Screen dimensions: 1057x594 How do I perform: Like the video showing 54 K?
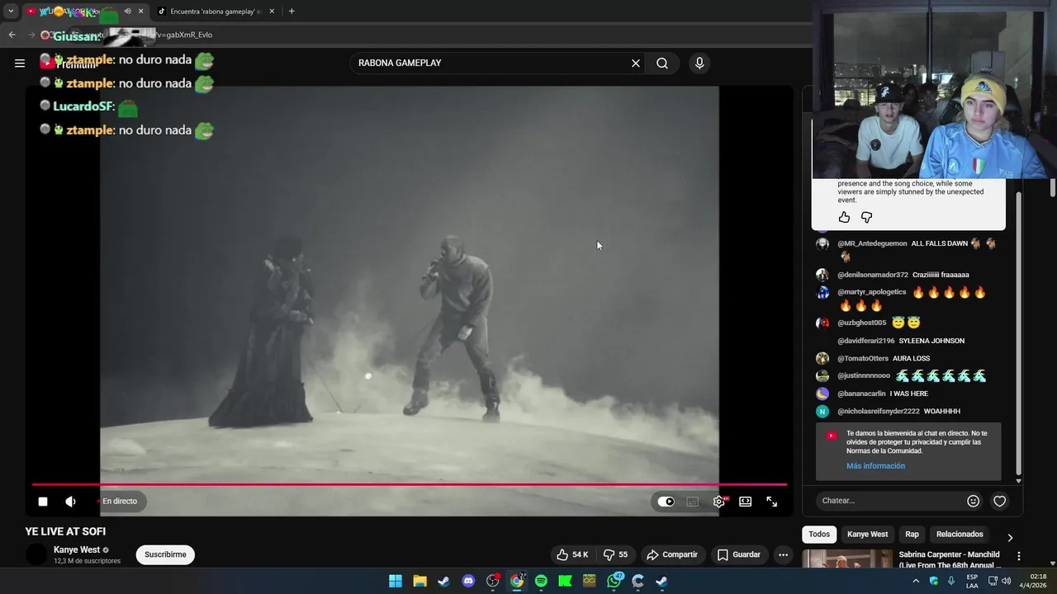[x=572, y=554]
